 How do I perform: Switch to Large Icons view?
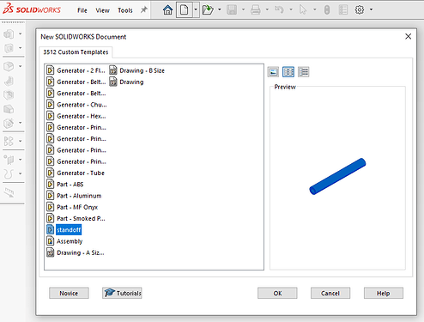click(273, 71)
